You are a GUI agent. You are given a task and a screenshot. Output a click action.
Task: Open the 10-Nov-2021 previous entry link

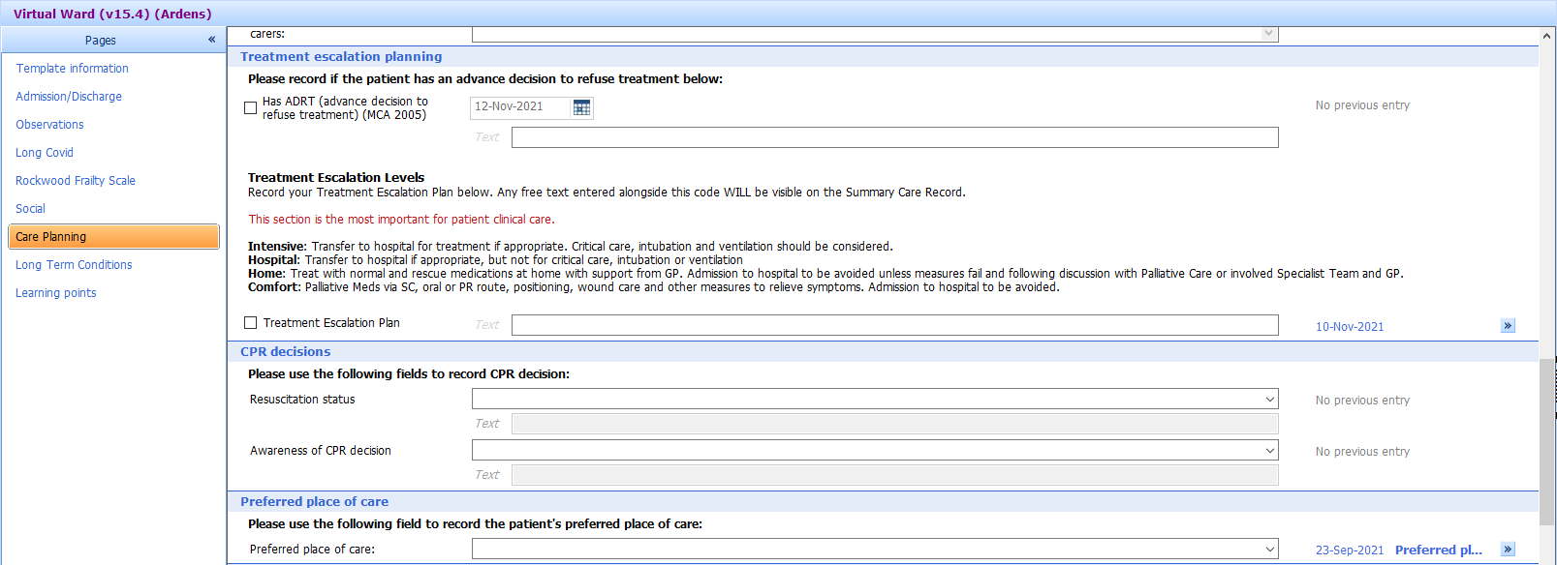(x=1349, y=326)
